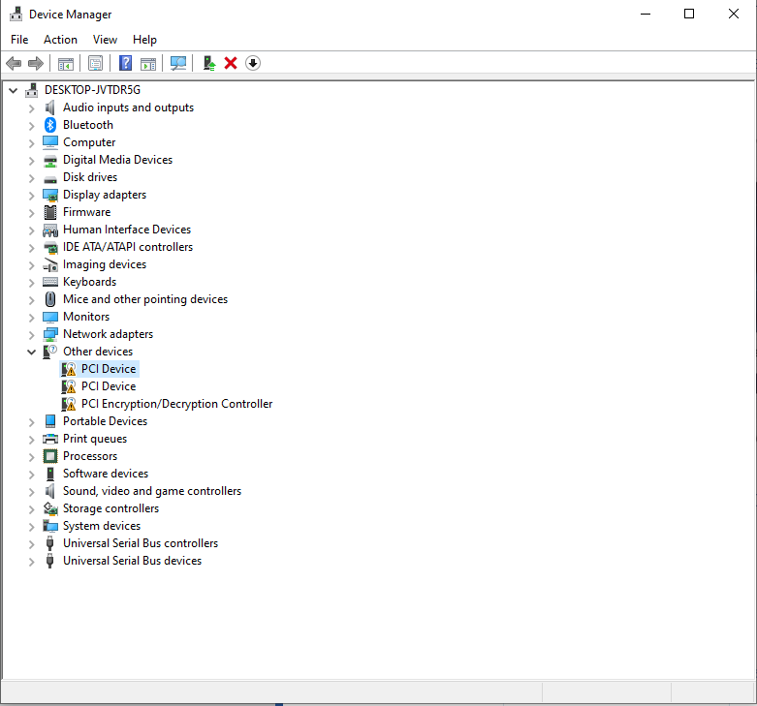Click the Print queues printer icon
This screenshot has width=757, height=706.
(x=50, y=439)
